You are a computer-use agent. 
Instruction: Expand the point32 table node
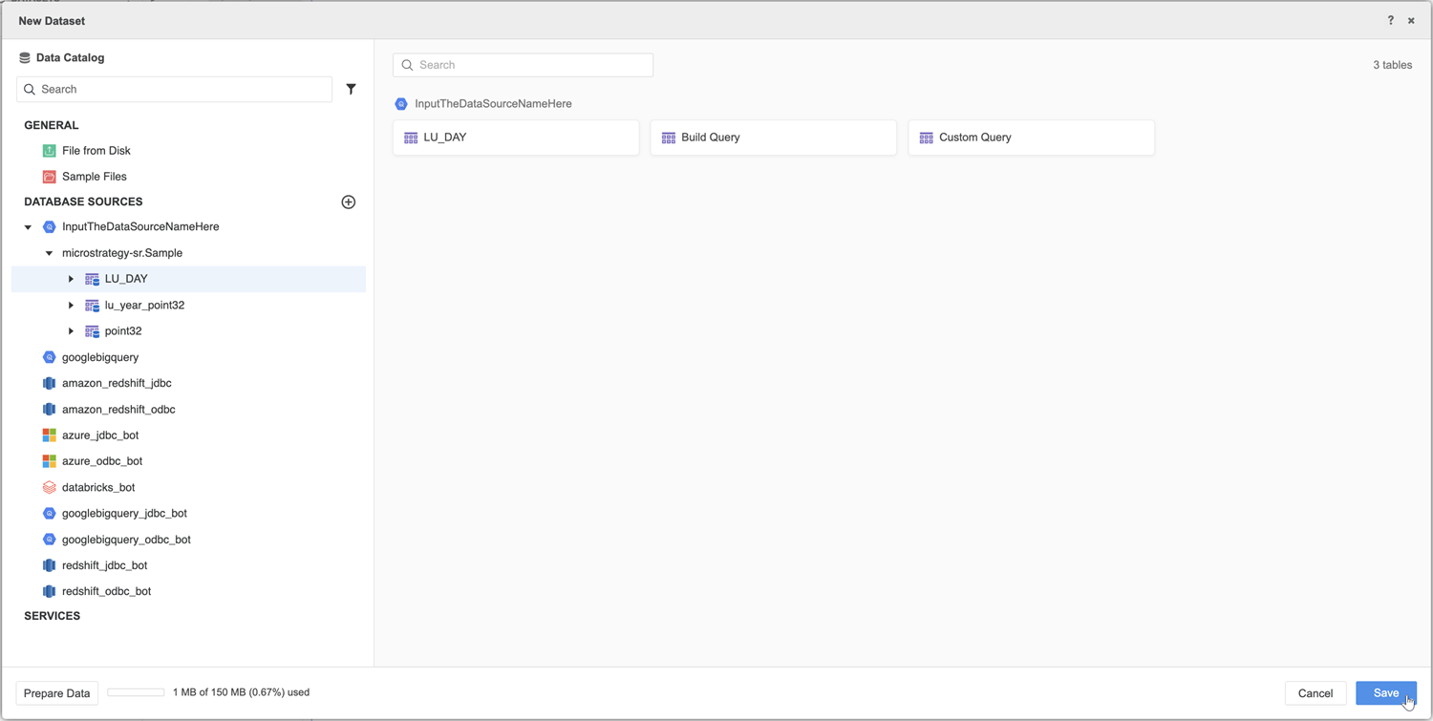tap(71, 331)
